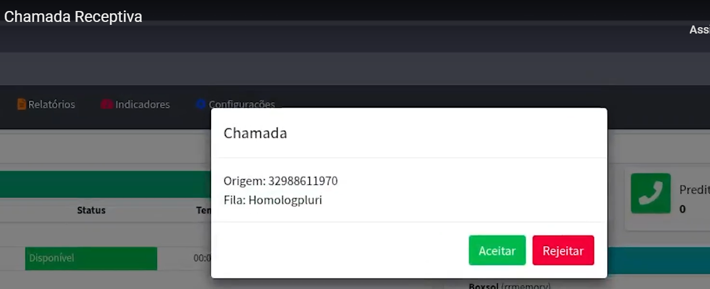
Task: Click the Status column header
Action: [x=91, y=210]
